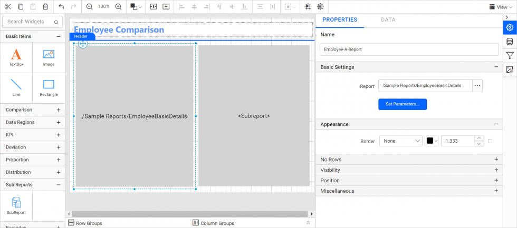Open the layer order dropdown

click(x=136, y=7)
